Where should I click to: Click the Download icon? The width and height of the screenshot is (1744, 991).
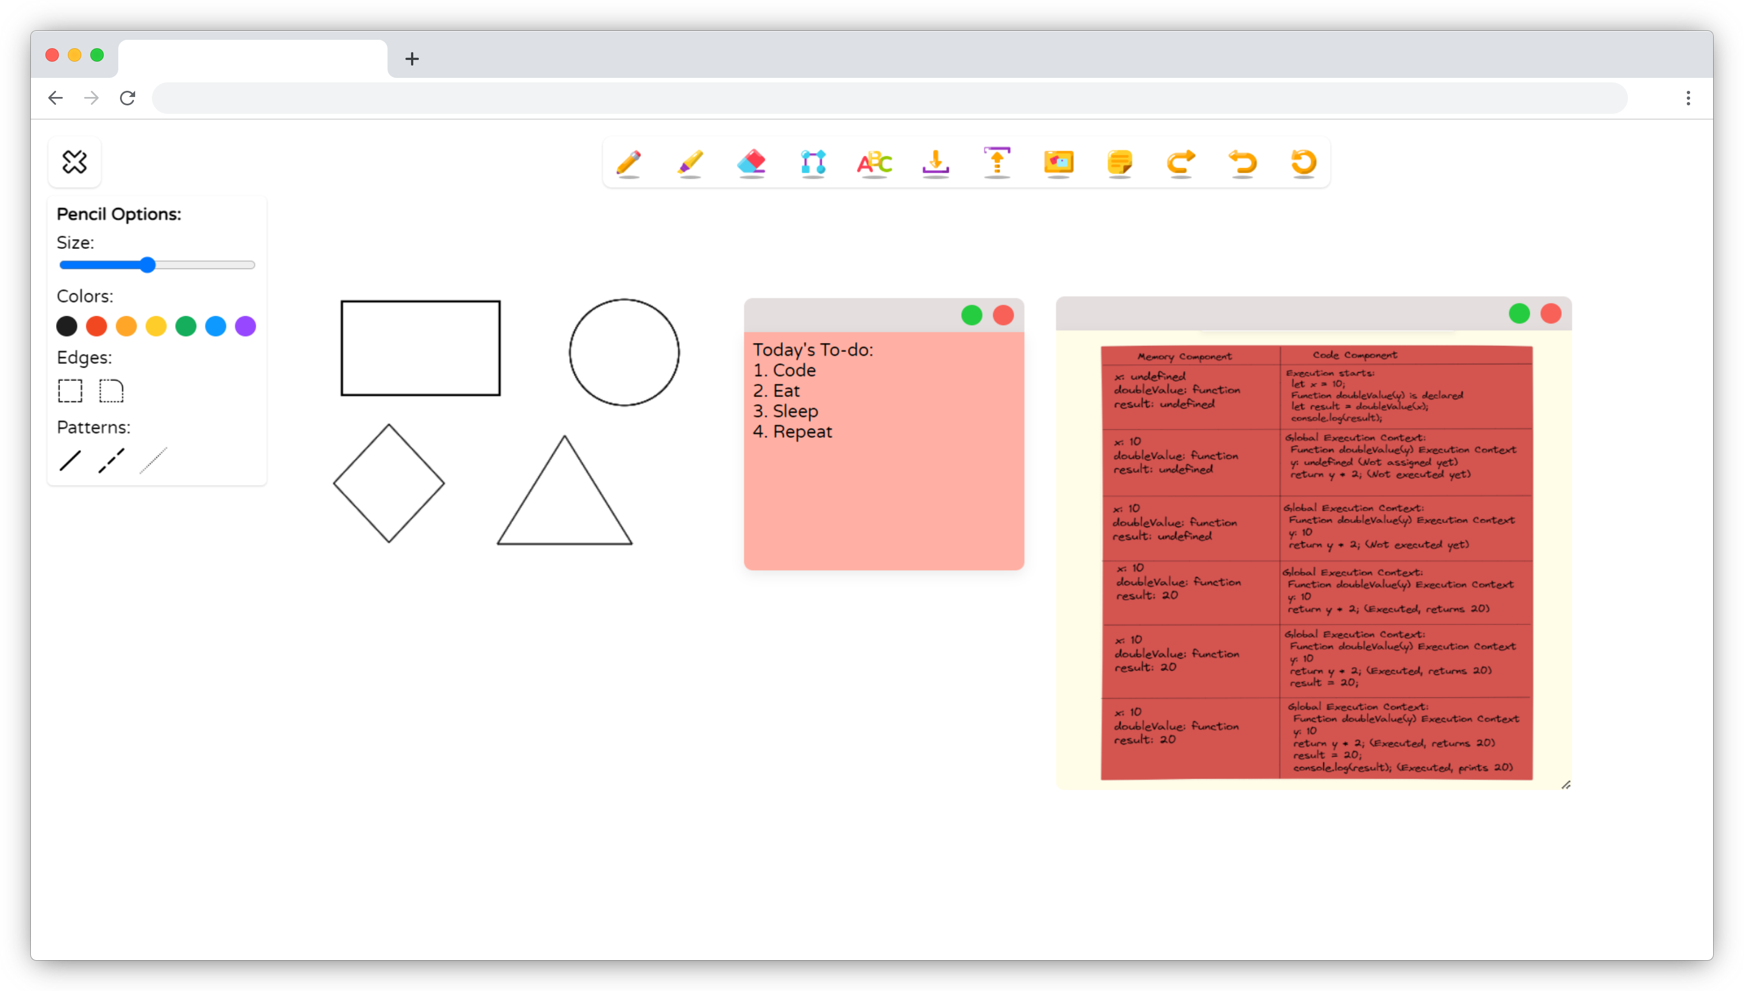(x=935, y=163)
